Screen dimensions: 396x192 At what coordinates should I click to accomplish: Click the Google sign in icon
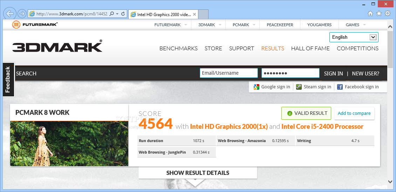(x=257, y=87)
